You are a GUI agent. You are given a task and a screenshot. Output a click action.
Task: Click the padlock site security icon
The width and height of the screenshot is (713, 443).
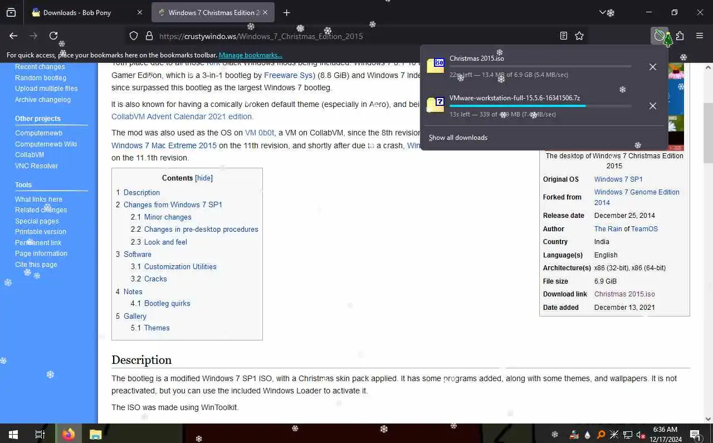point(149,36)
